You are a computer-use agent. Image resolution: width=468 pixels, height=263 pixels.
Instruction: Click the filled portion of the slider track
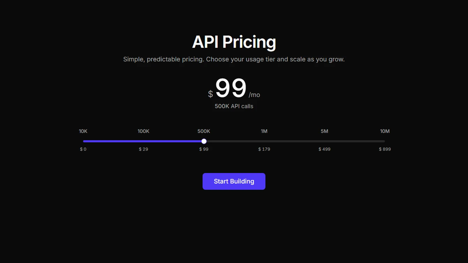click(x=140, y=141)
